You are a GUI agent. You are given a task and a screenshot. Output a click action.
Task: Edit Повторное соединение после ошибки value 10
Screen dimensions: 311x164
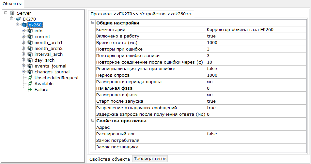click(x=256, y=62)
